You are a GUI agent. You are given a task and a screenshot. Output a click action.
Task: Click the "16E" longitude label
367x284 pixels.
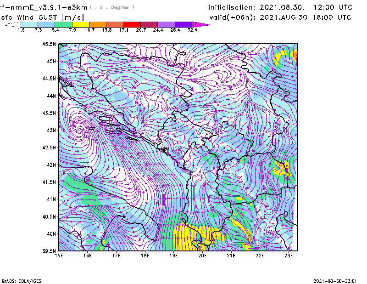(x=88, y=256)
